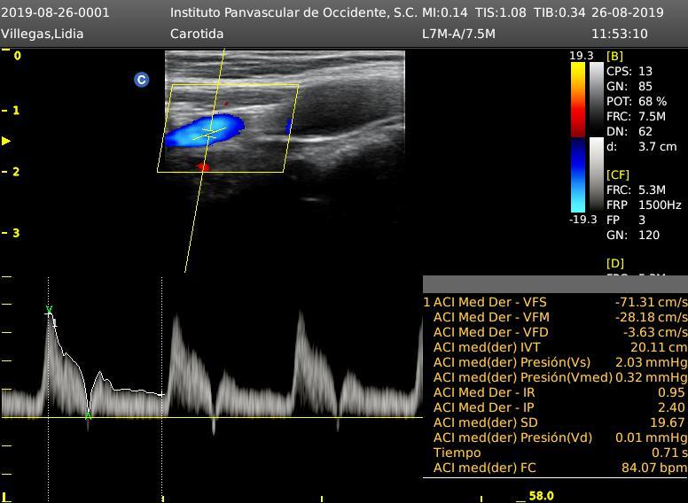
Task: Click the MI:0.14 index readout
Action: coord(444,12)
